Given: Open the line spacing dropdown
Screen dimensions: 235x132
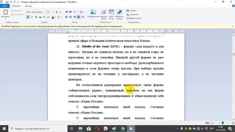Looking at the screenshot, I should click(x=82, y=12).
